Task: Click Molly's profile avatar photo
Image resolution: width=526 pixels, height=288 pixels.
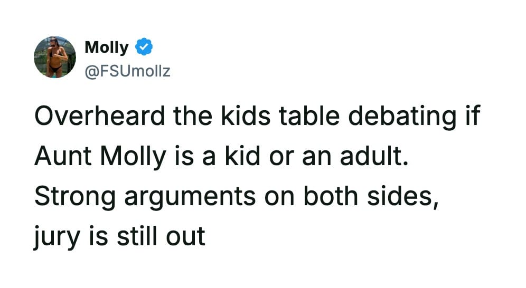Action: (55, 57)
